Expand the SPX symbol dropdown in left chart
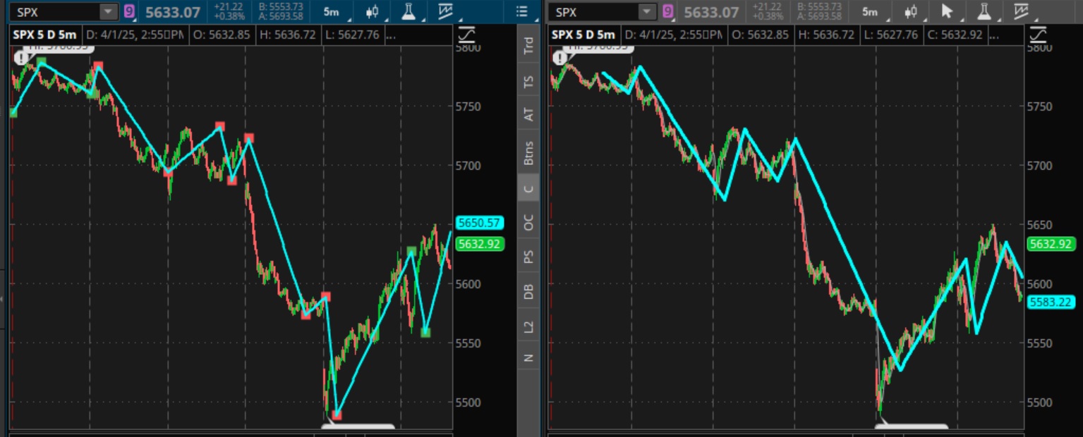The image size is (1083, 437). tap(108, 12)
